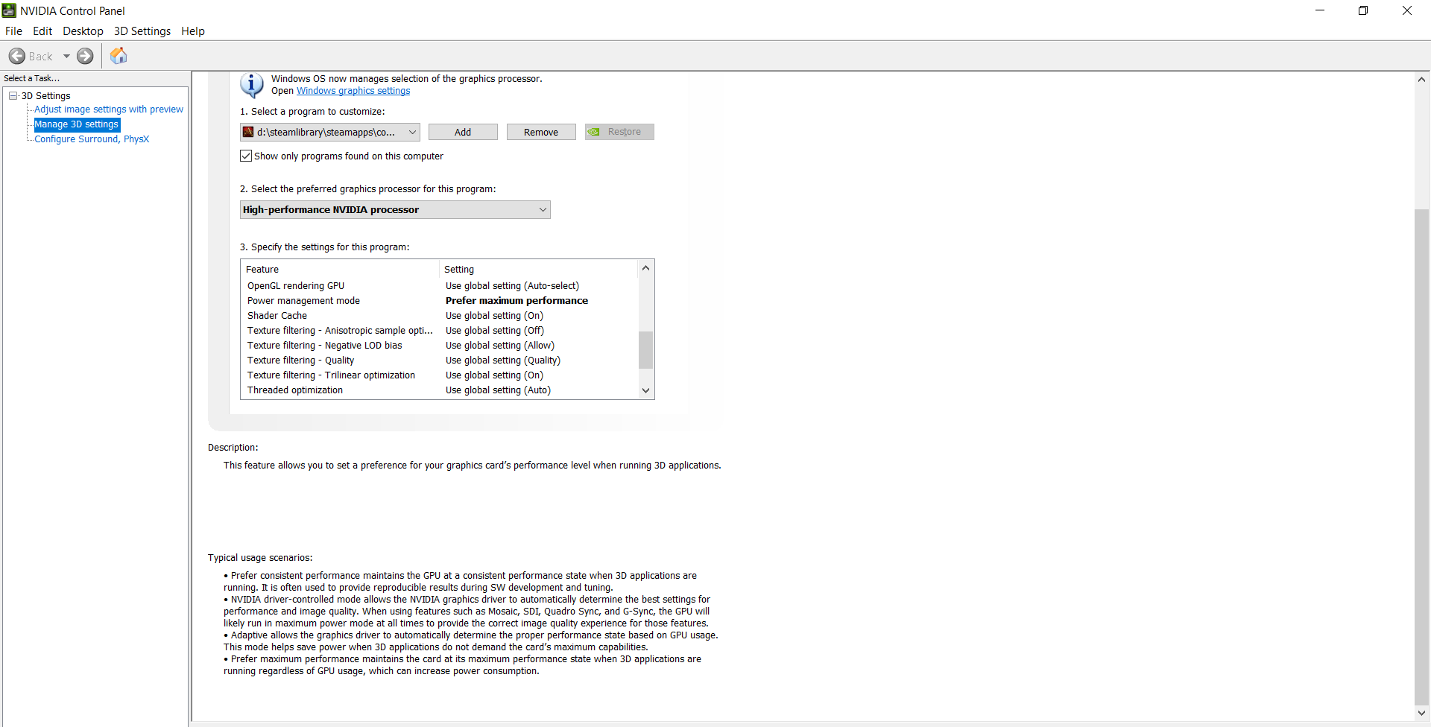Click the Add button
Image resolution: width=1431 pixels, height=727 pixels.
point(463,132)
